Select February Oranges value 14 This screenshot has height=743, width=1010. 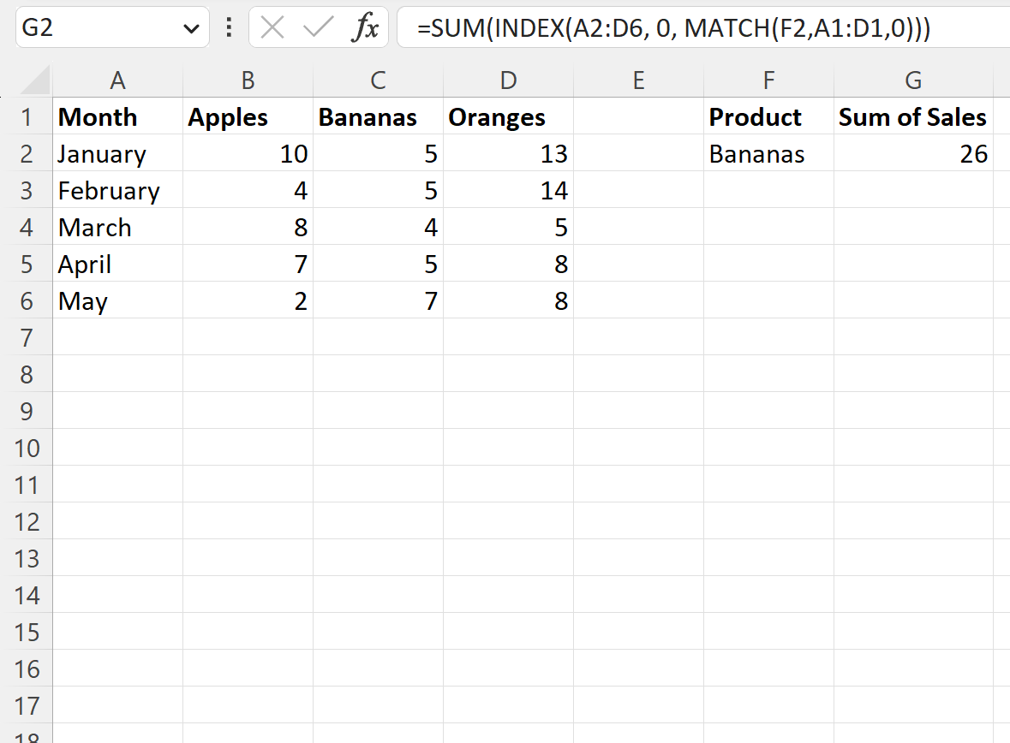point(508,190)
